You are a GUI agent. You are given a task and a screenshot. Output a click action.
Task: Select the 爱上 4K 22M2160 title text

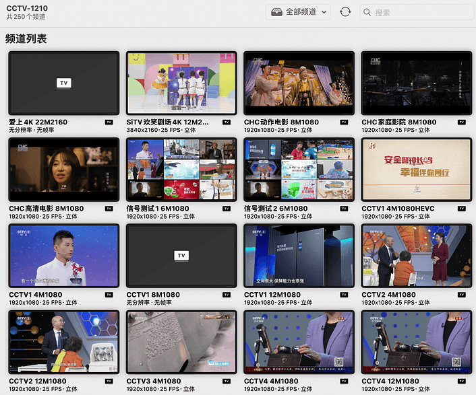[38, 122]
